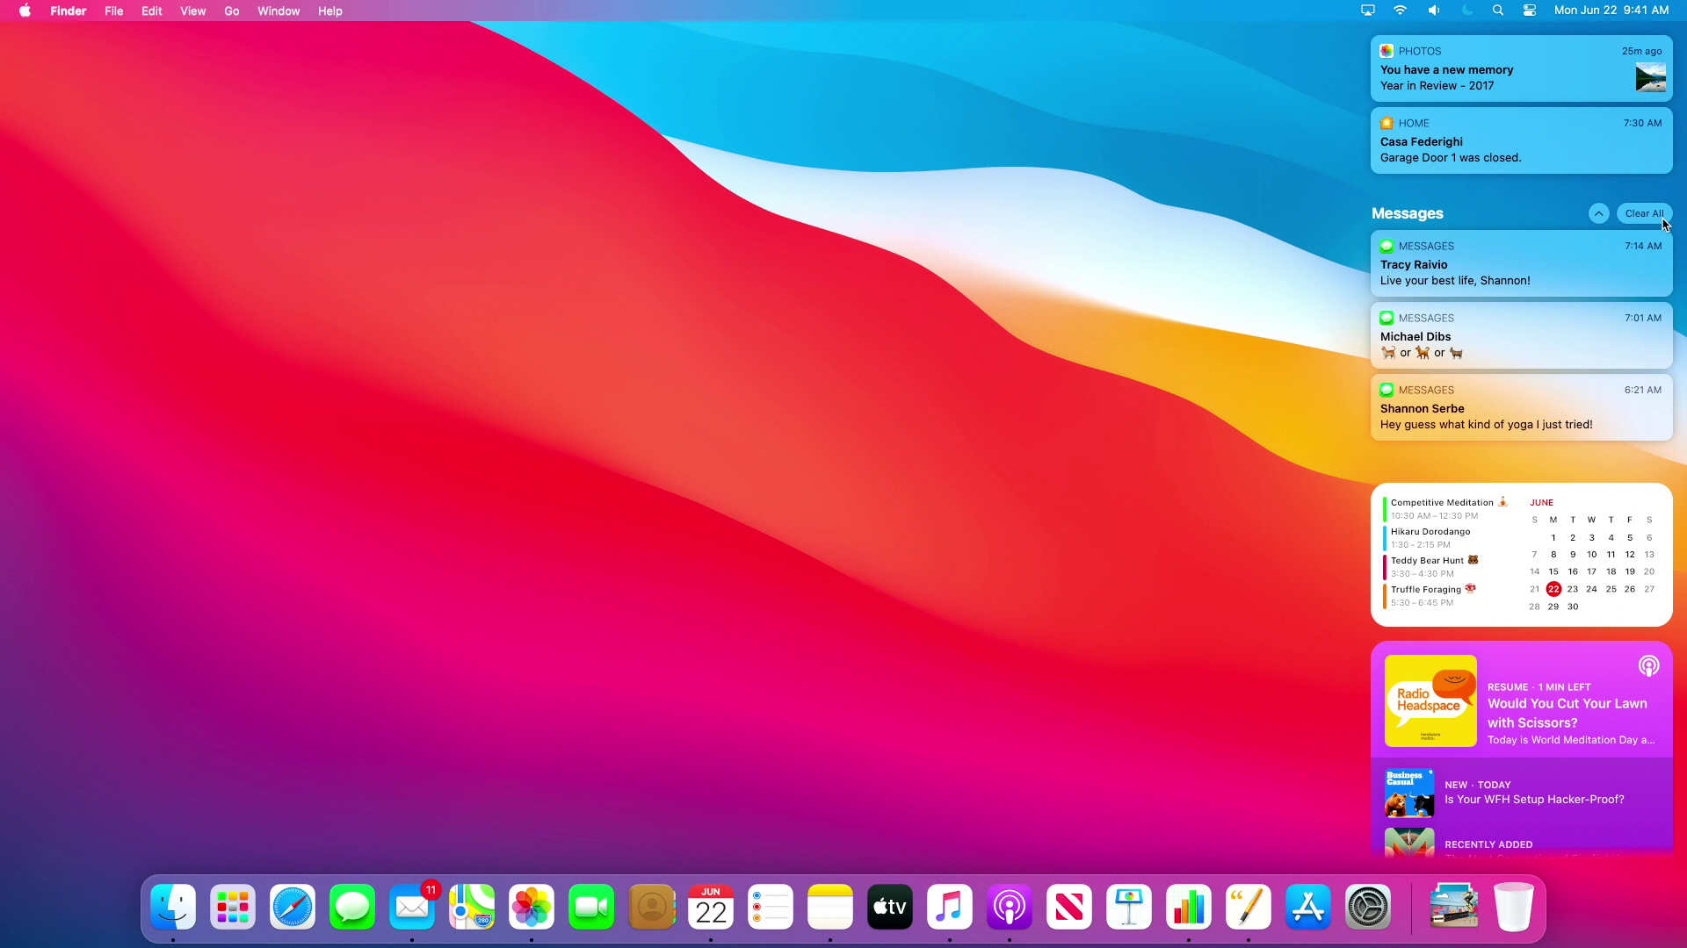Image resolution: width=1687 pixels, height=948 pixels.
Task: Open App Store from the Dock
Action: pyautogui.click(x=1308, y=907)
